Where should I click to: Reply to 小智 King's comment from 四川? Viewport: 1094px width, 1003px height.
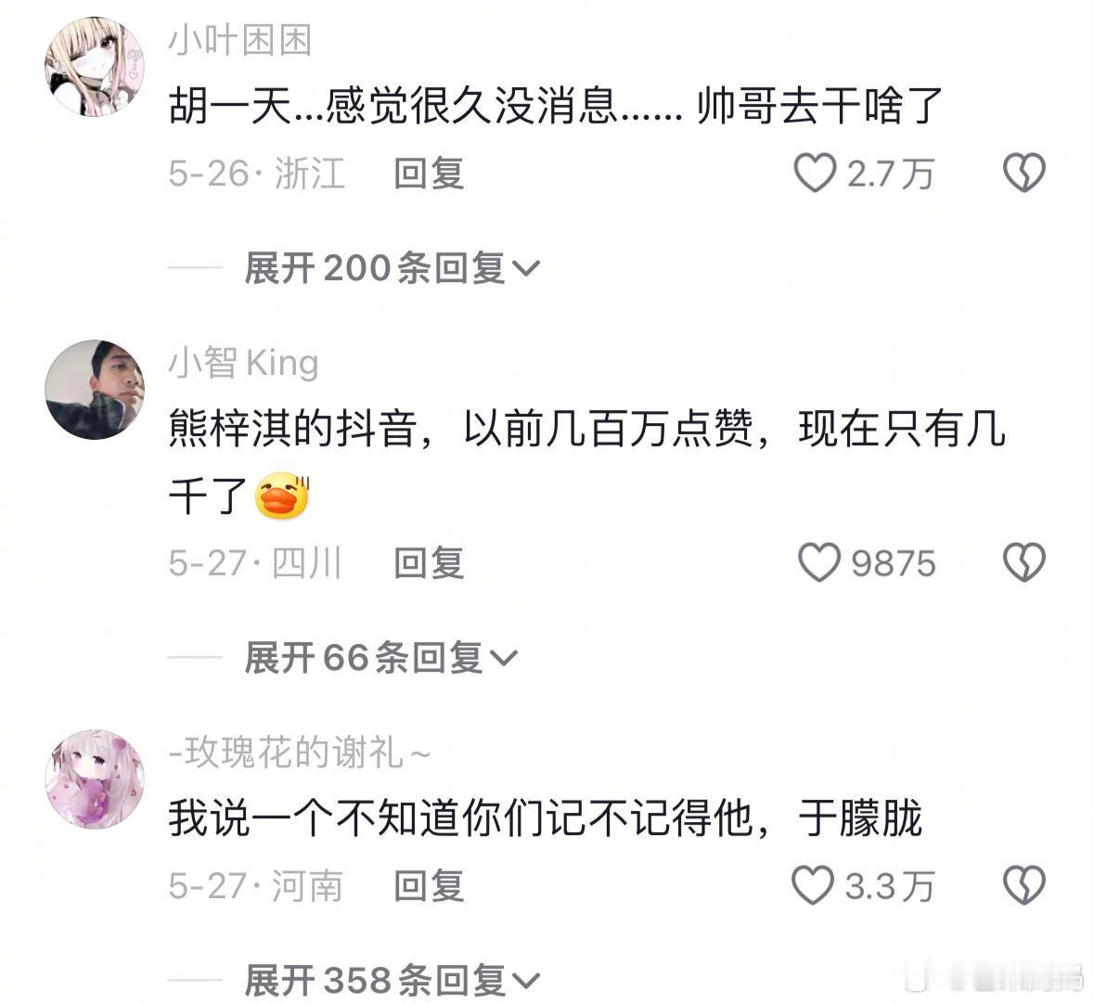(429, 562)
